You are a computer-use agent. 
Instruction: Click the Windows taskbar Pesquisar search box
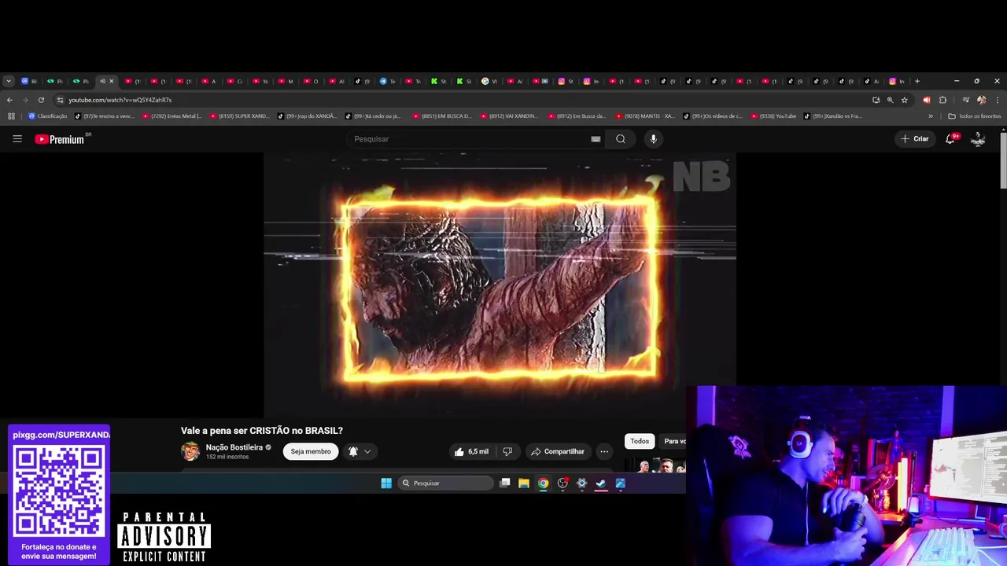(x=444, y=483)
